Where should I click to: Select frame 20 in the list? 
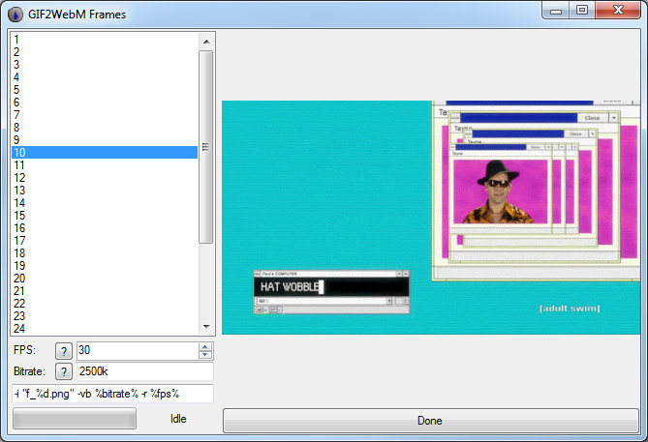(105, 279)
